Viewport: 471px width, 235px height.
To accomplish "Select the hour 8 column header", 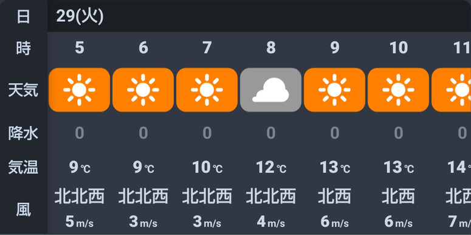I will (270, 48).
